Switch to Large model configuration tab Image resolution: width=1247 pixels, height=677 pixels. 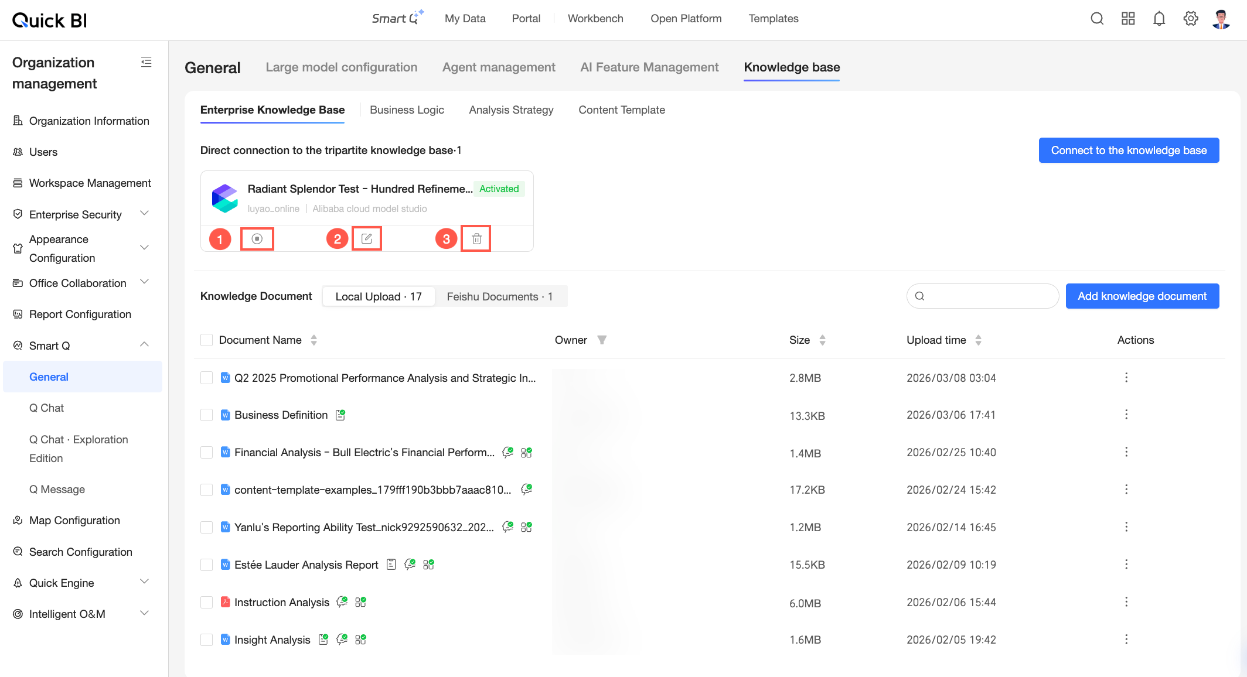[x=342, y=67]
